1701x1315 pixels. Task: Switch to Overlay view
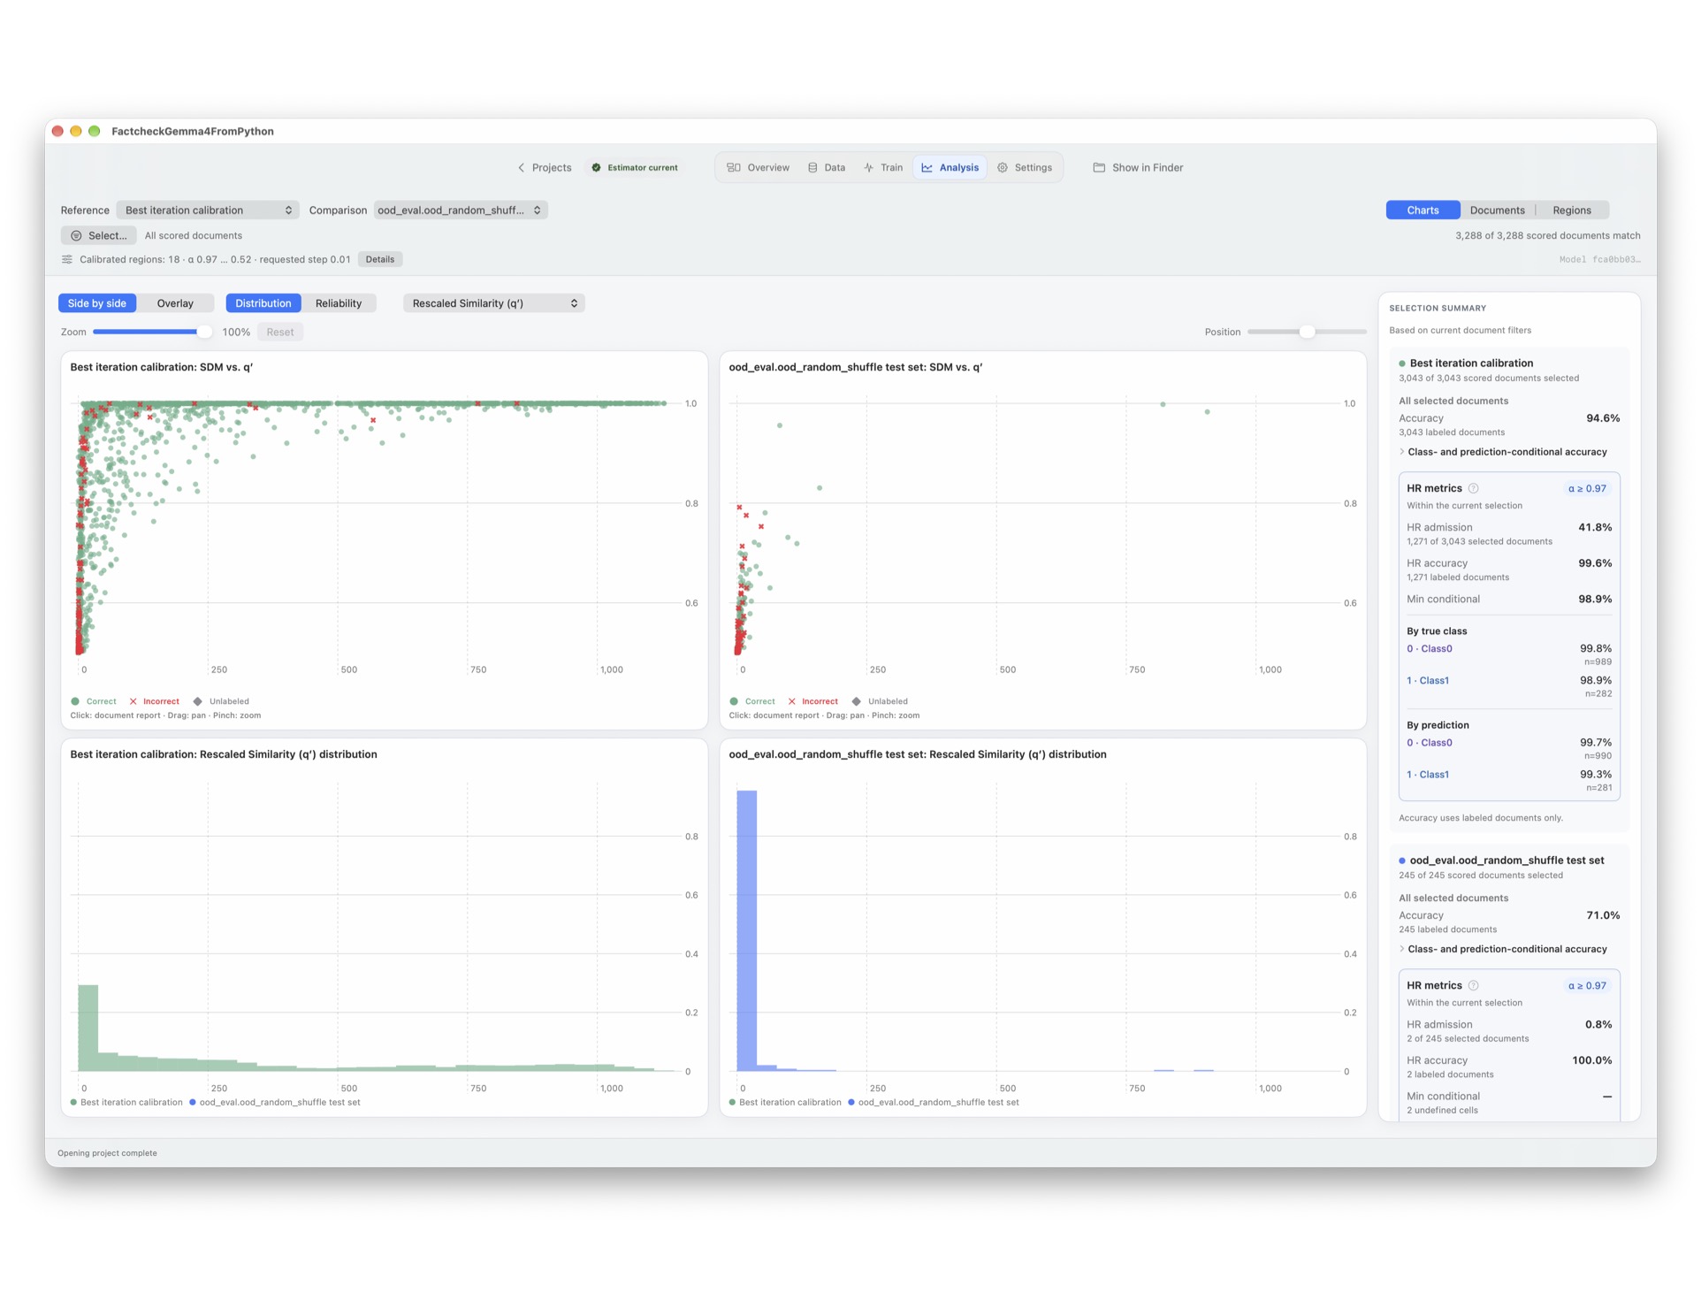coord(175,303)
